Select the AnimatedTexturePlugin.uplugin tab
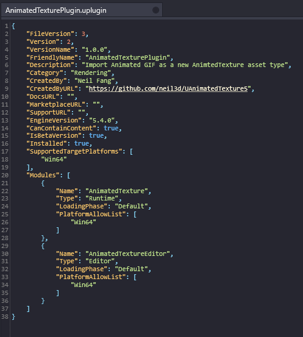The image size is (303, 337). [x=82, y=10]
